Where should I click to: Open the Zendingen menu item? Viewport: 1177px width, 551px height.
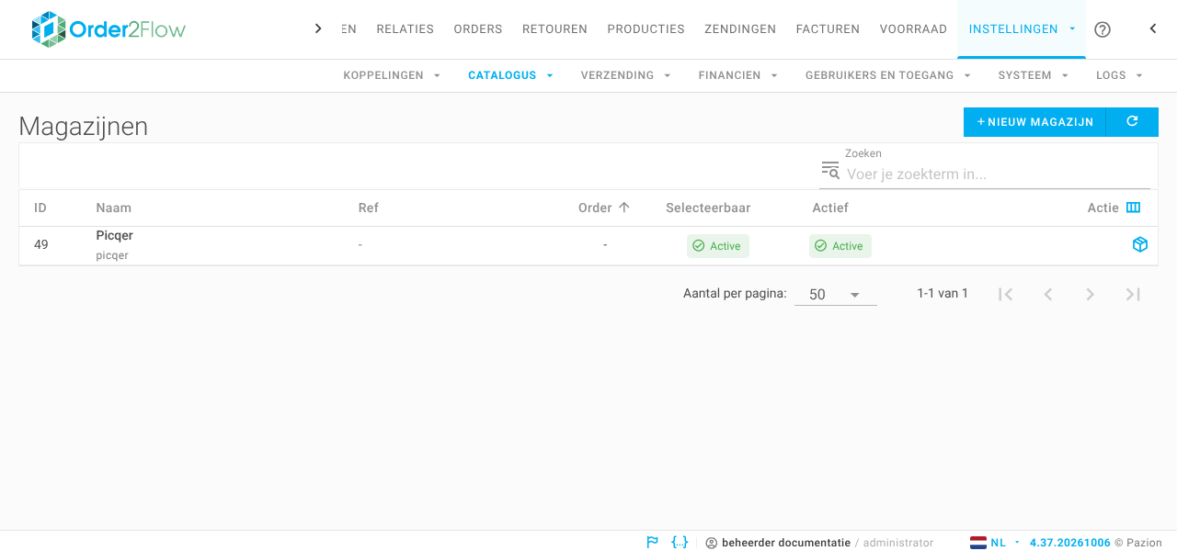pyautogui.click(x=740, y=29)
